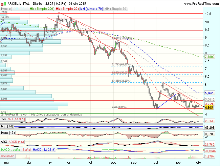Open the MM (Simple 200) label
Viewport: 220px width, 166px height.
42,9
